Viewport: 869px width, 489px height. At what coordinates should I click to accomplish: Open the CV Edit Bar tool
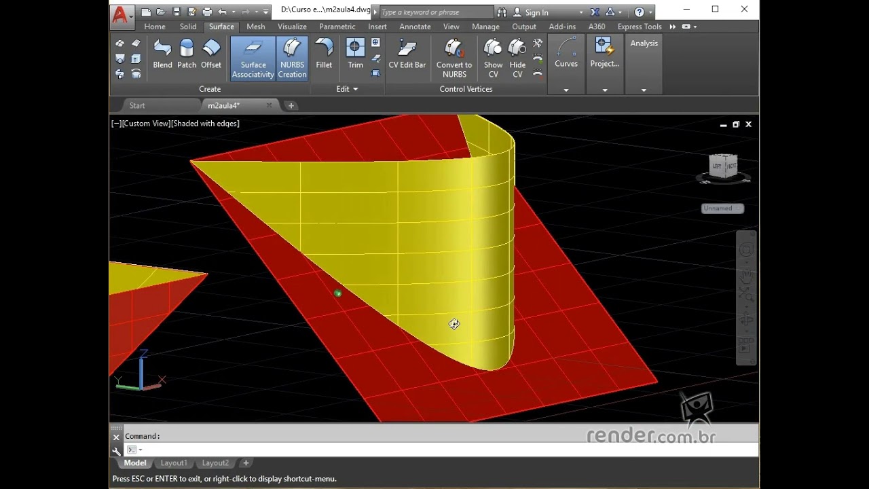click(407, 54)
